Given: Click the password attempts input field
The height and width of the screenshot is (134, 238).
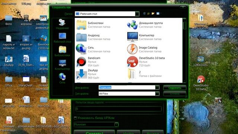Looking at the screenshot, I should [x=118, y=109].
